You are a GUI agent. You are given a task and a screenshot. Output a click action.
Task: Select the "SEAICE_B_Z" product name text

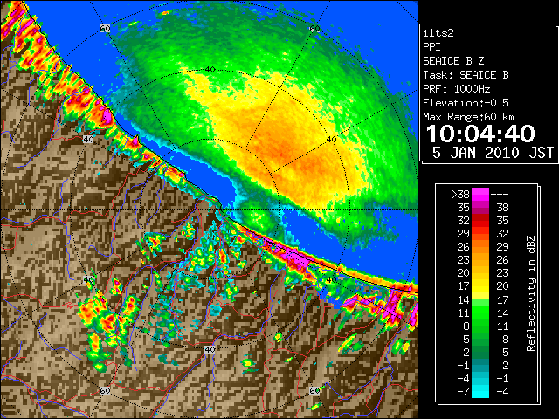(x=453, y=61)
